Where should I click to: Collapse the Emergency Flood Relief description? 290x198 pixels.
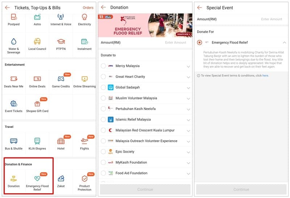tap(284, 43)
